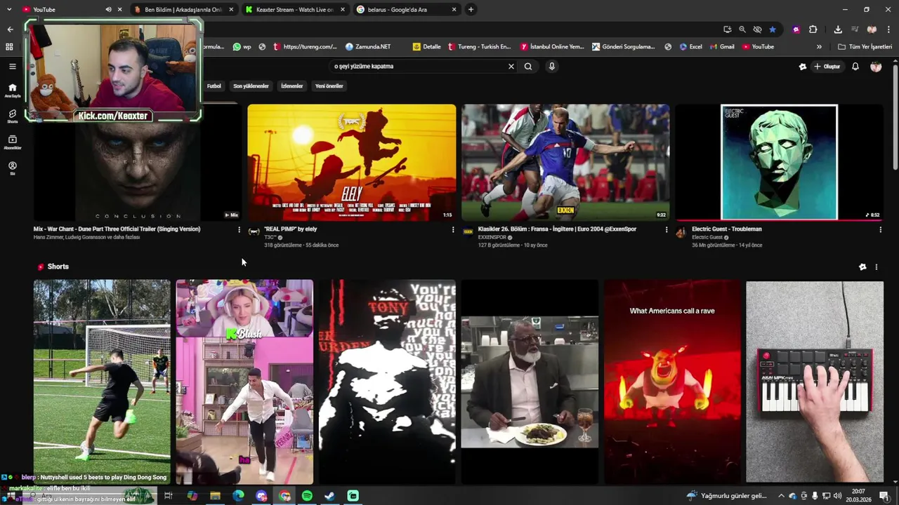
Task: Open the weather widget 'Yağmurlu günler'
Action: (x=727, y=496)
